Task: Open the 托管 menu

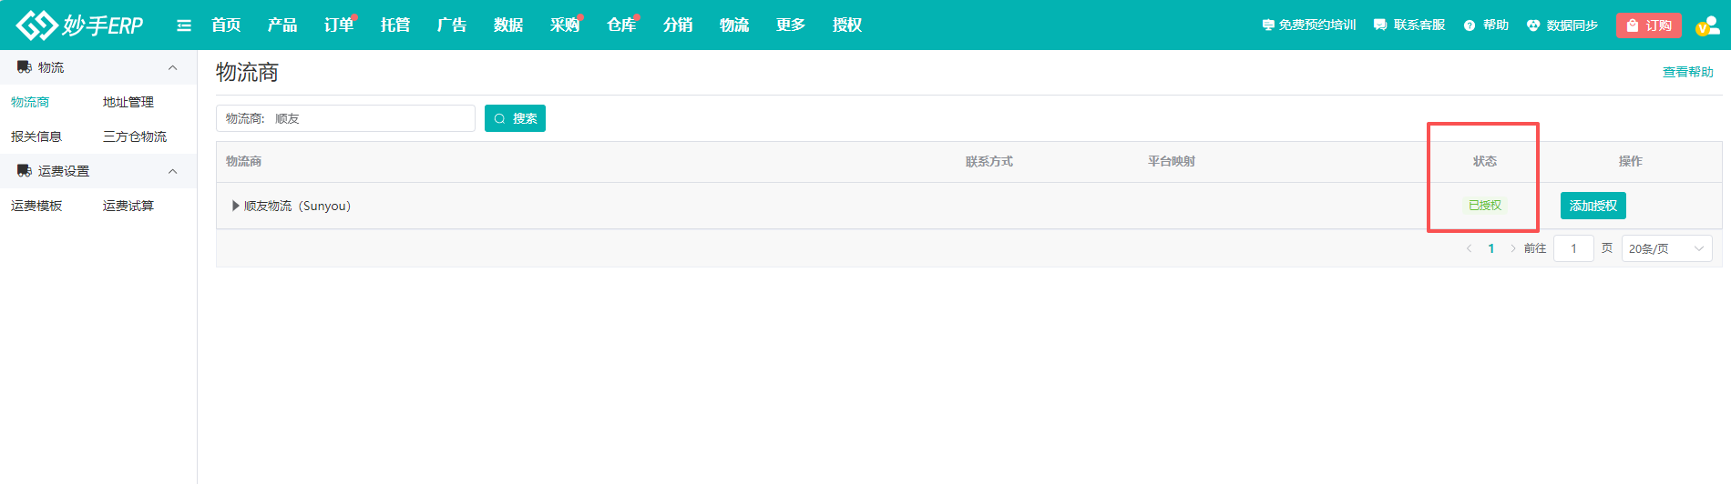Action: 395,25
